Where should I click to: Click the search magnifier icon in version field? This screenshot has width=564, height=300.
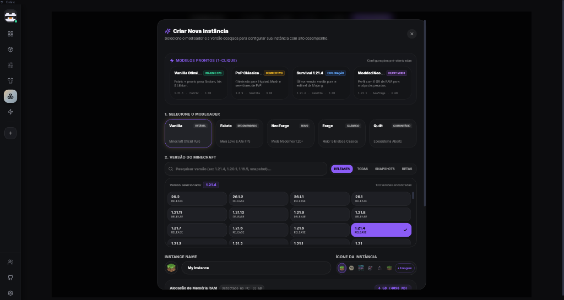click(x=171, y=169)
